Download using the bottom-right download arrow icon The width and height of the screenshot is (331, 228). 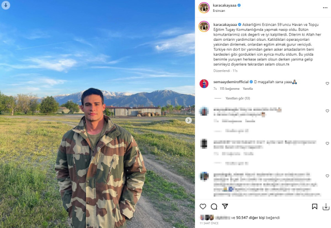tap(326, 207)
